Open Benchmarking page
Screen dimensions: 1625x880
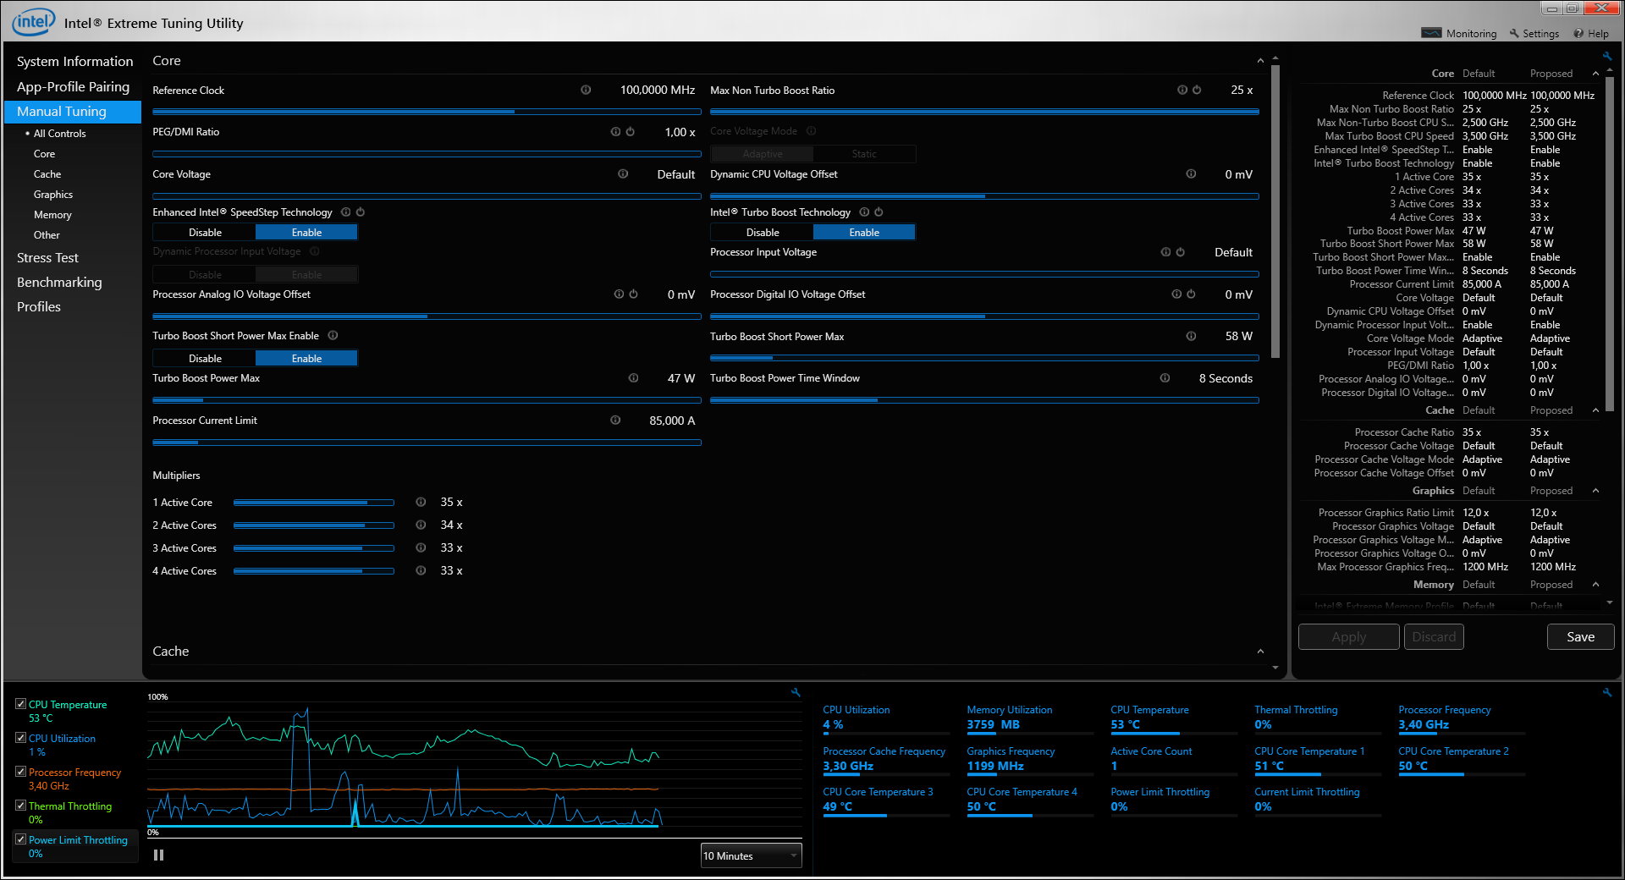[59, 283]
